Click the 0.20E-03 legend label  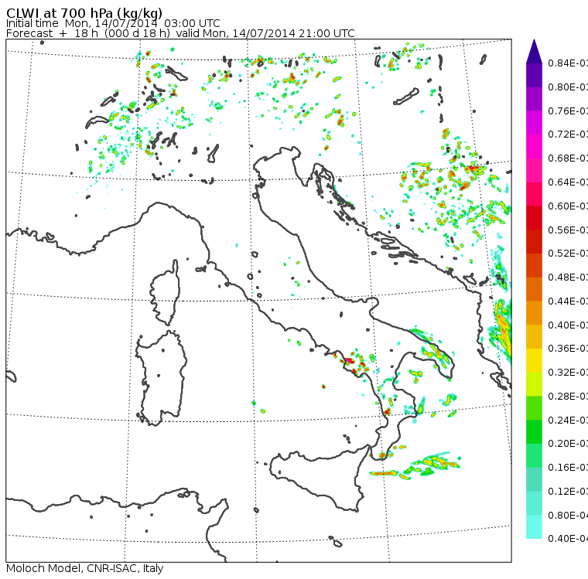point(568,444)
